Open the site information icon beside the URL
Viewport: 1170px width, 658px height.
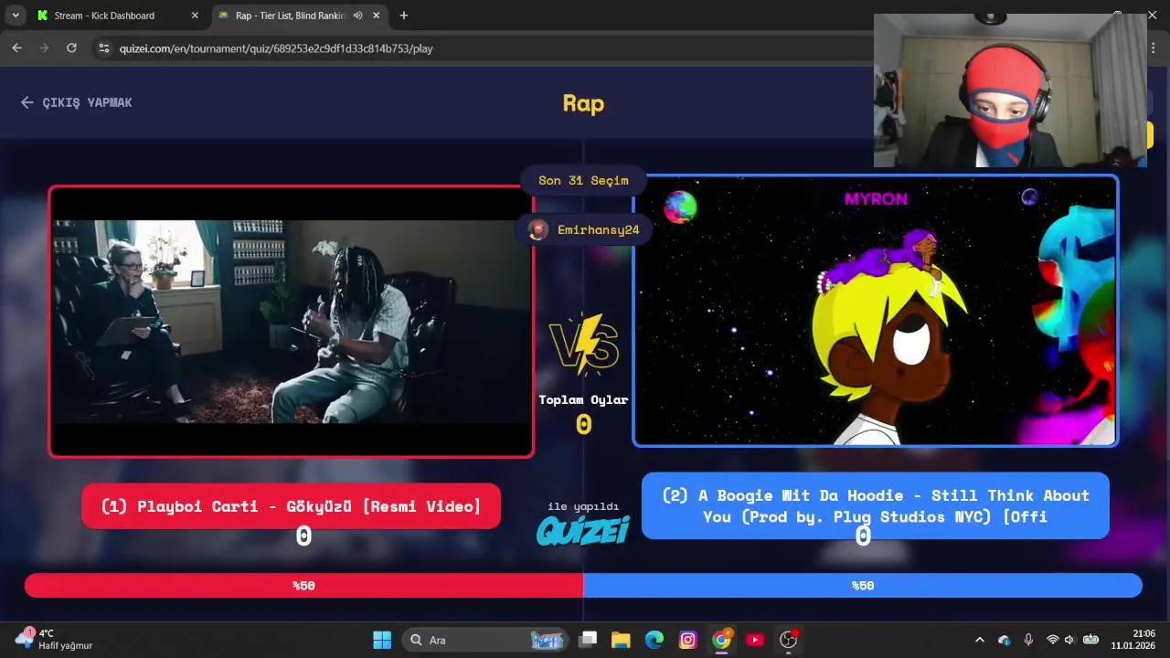103,48
